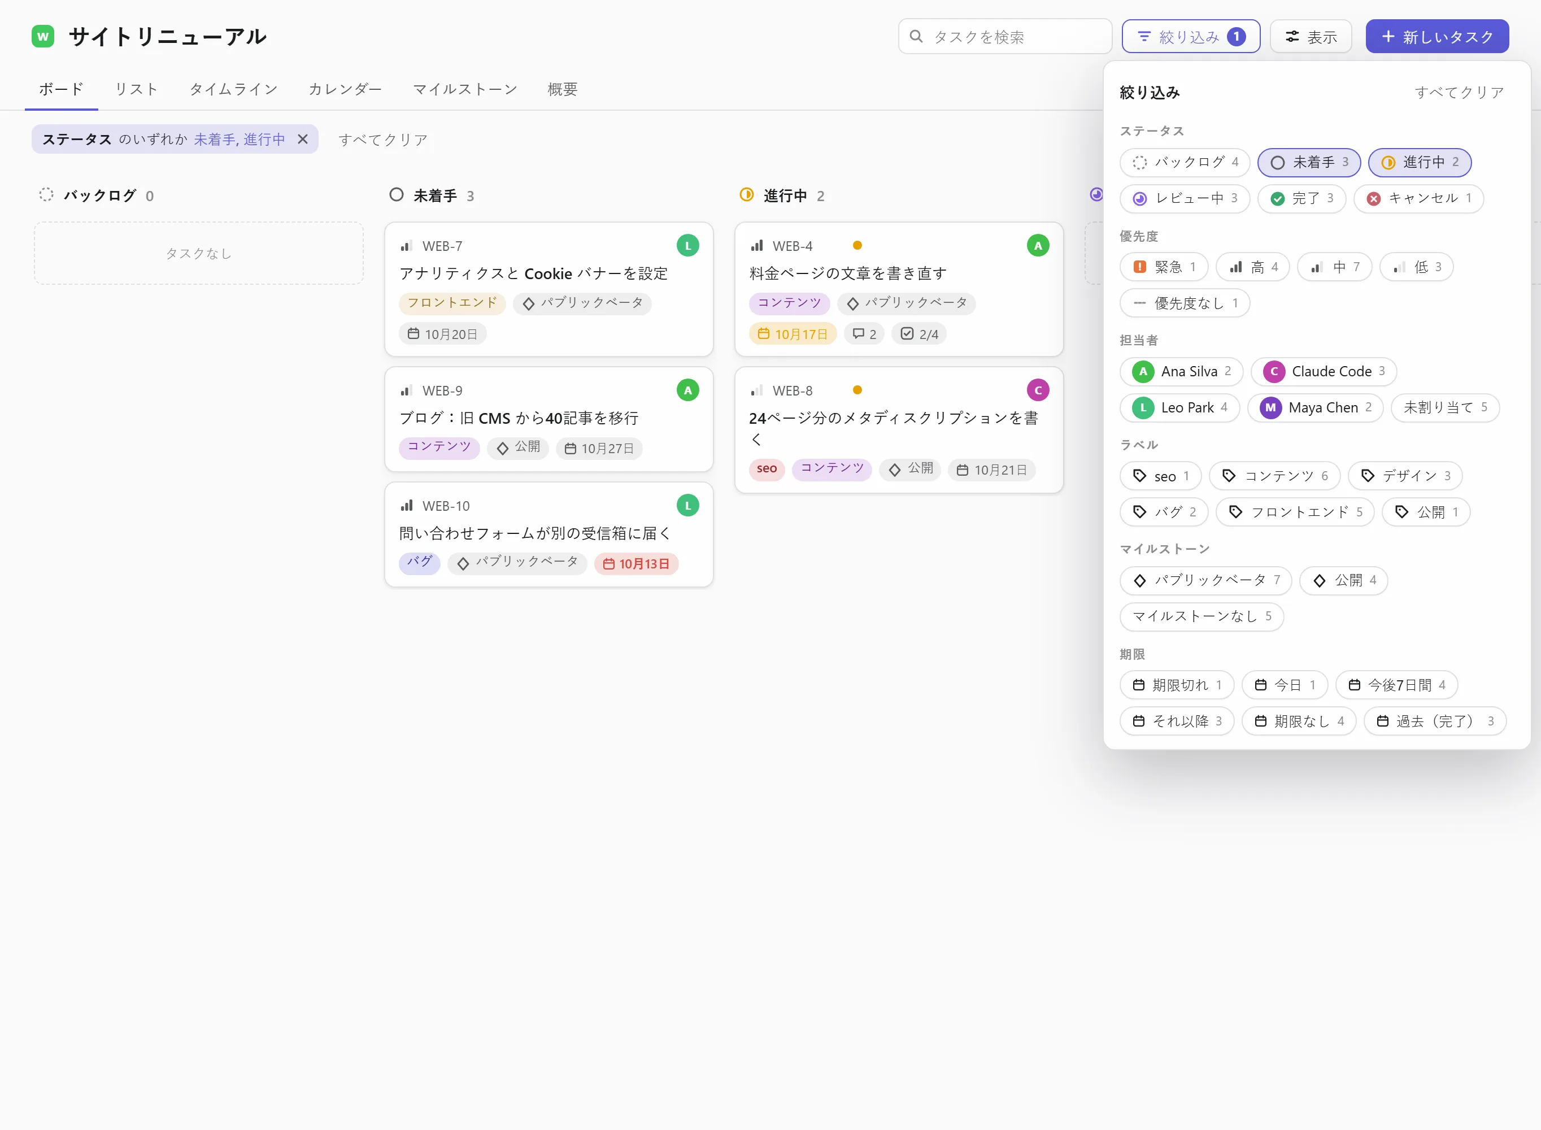Filter by assignee Maya Chen
Viewport: 1541px width, 1130px height.
point(1314,408)
